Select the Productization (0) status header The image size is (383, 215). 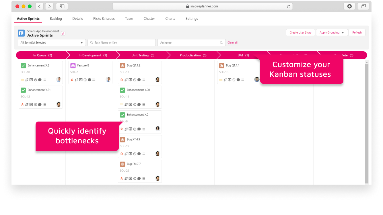[193, 55]
